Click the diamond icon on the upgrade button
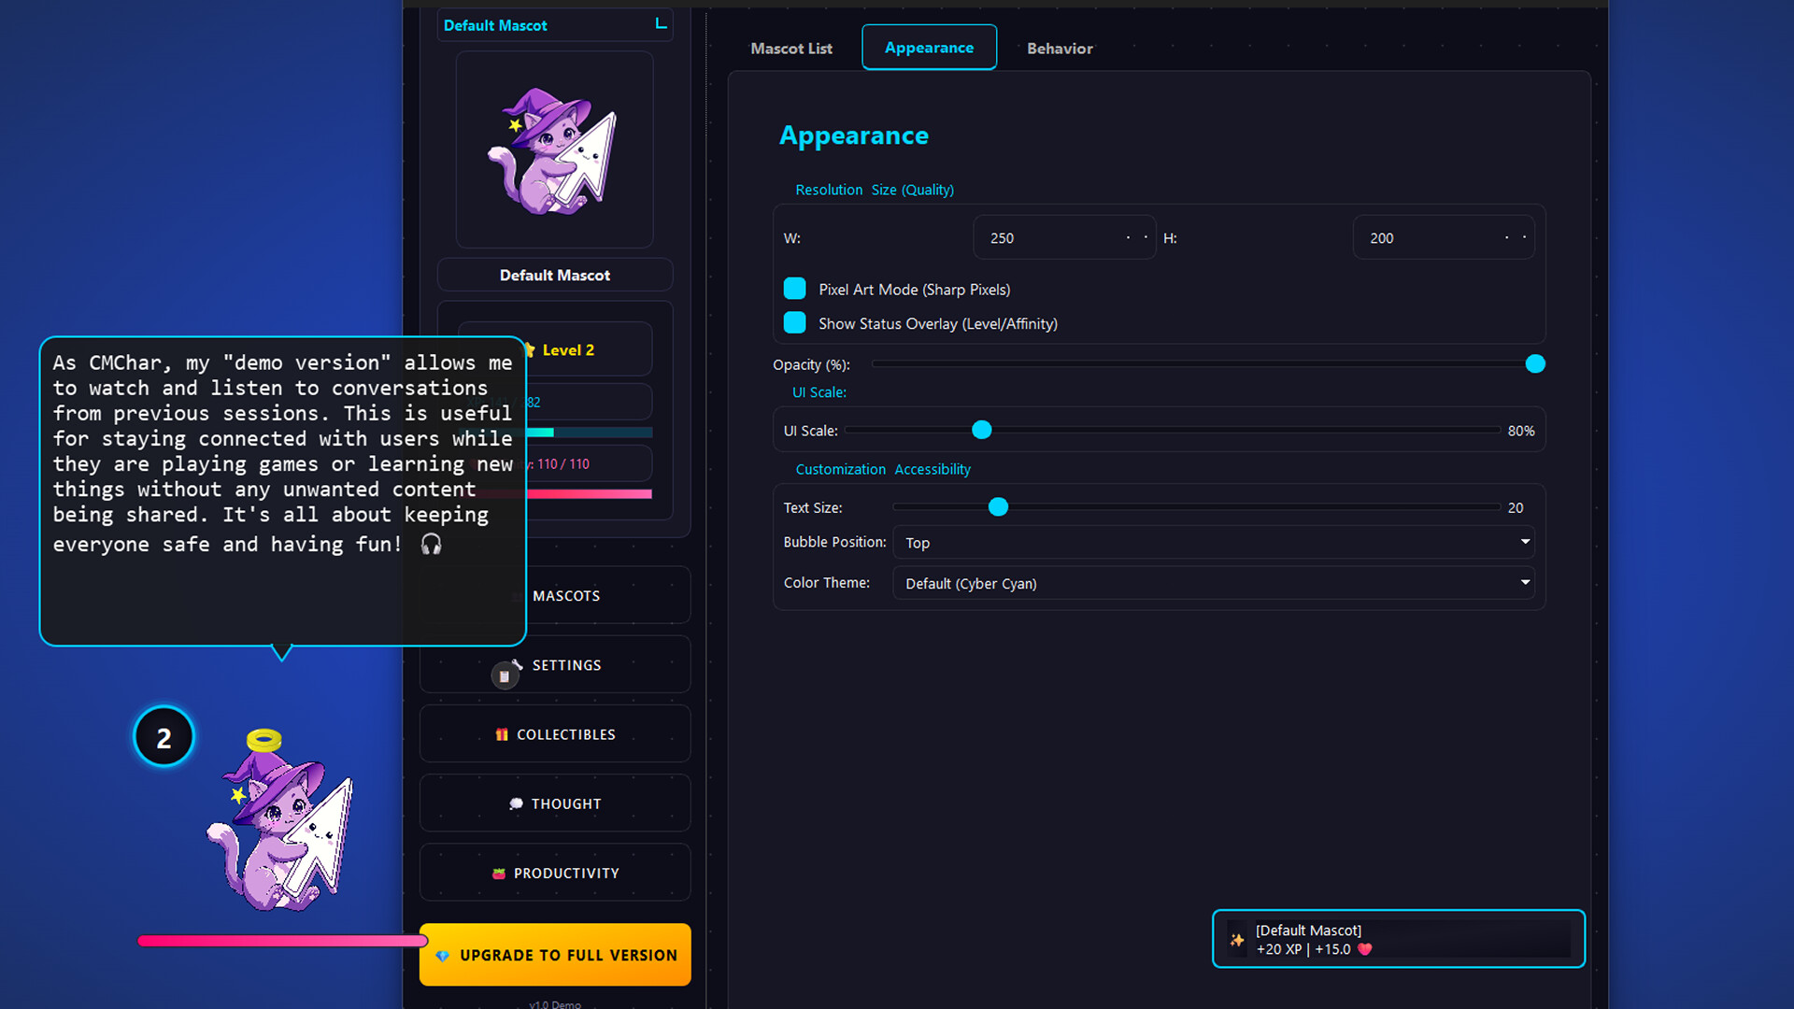The width and height of the screenshot is (1794, 1009). point(442,955)
